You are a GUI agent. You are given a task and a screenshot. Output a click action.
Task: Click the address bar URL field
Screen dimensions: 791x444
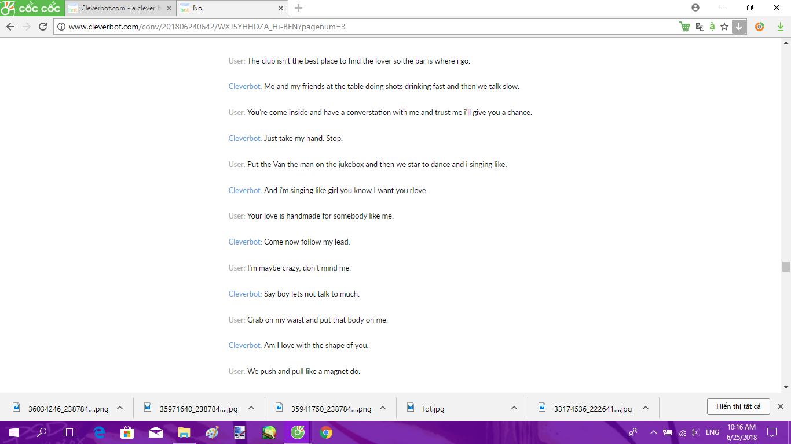tap(347, 27)
